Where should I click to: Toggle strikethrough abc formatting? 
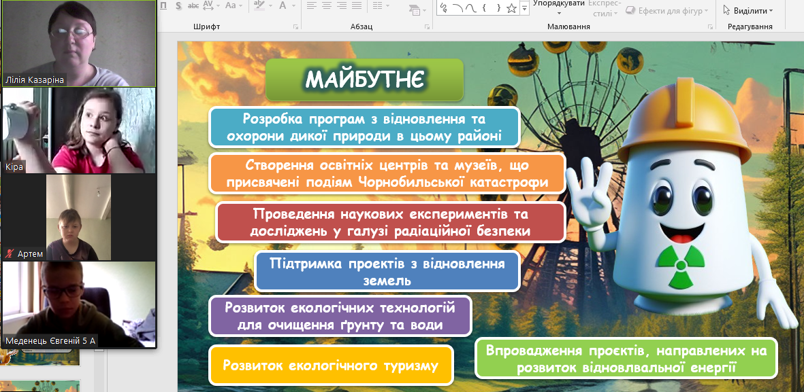pos(193,5)
